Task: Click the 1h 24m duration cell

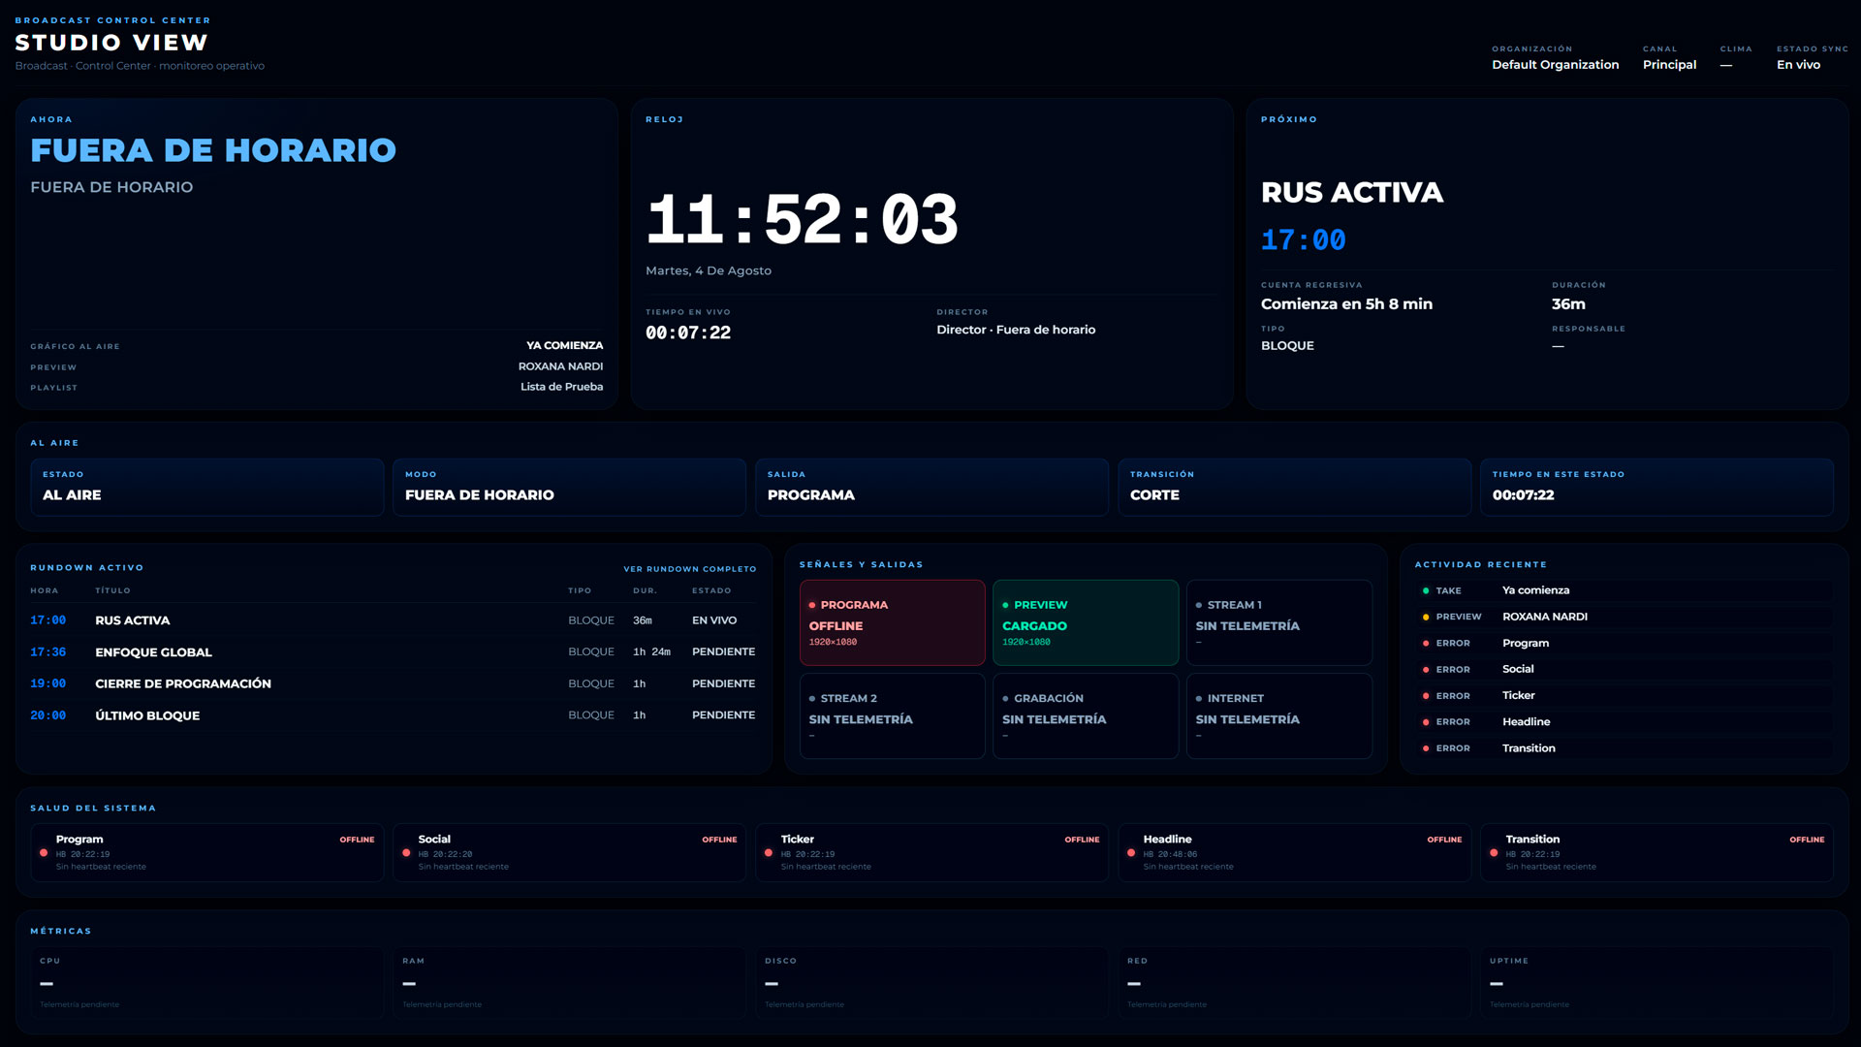Action: coord(651,652)
